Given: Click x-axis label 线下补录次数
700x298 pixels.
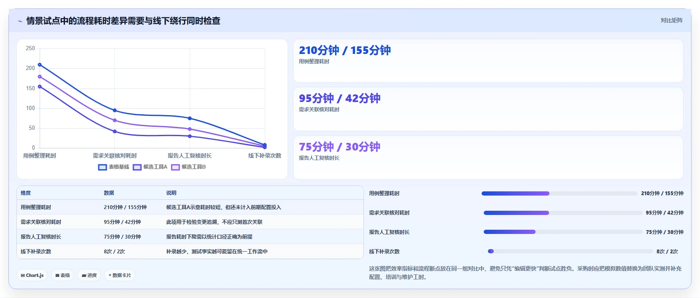Looking at the screenshot, I should click(265, 156).
